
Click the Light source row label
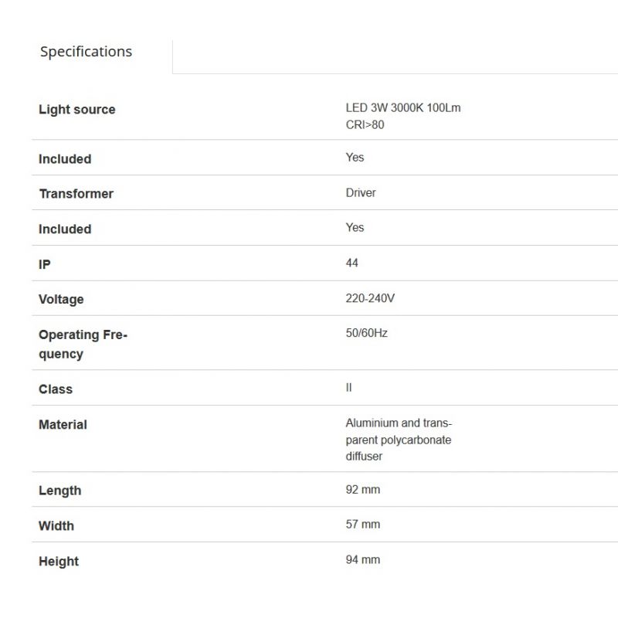click(x=76, y=110)
